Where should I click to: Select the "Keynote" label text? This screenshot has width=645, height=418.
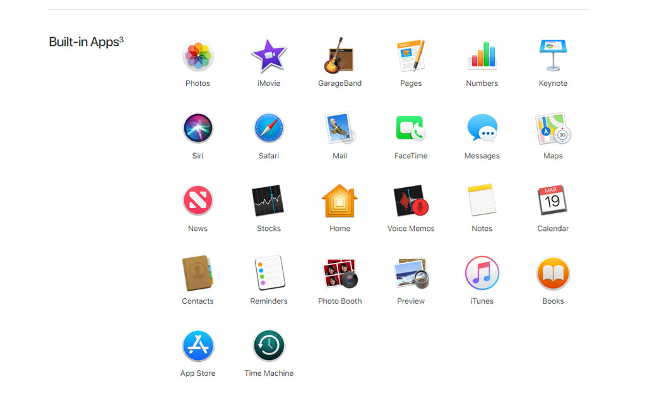pos(553,83)
